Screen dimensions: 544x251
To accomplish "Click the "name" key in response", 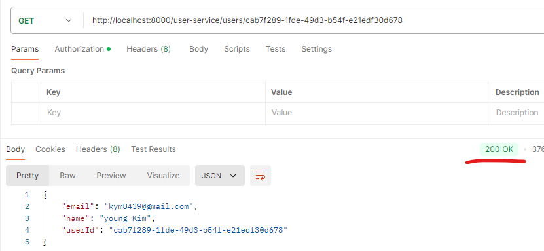I will coord(76,219).
